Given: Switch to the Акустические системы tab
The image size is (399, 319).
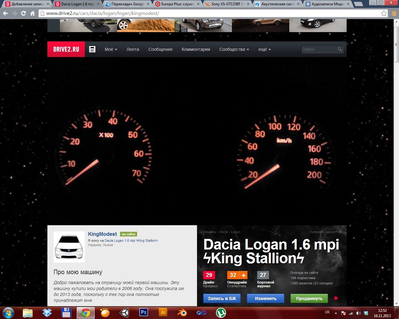Looking at the screenshot, I should point(277,4).
